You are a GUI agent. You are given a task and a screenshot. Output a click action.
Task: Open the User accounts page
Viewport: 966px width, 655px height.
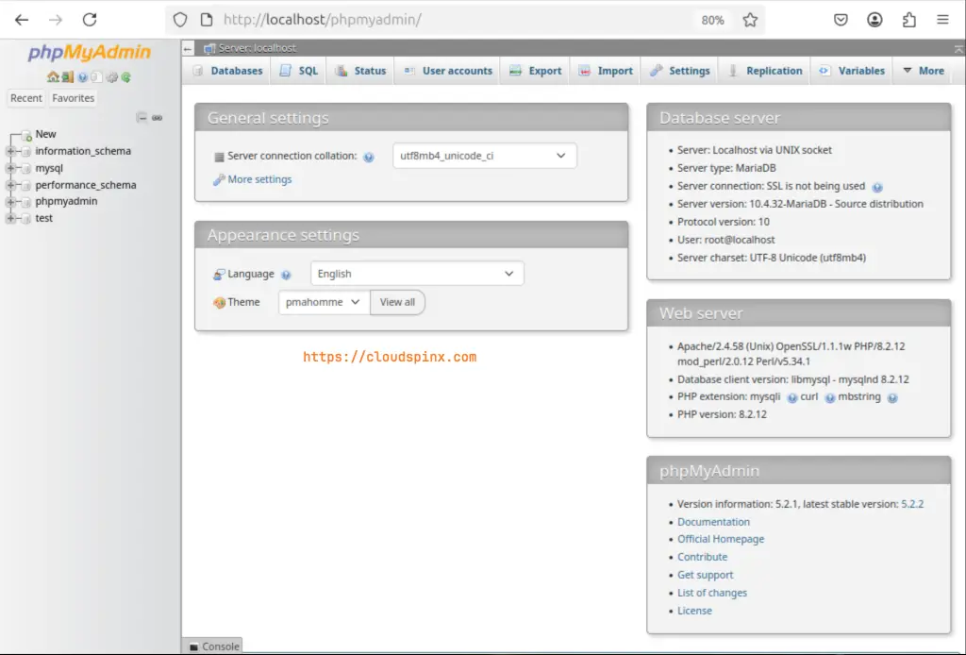pyautogui.click(x=456, y=70)
